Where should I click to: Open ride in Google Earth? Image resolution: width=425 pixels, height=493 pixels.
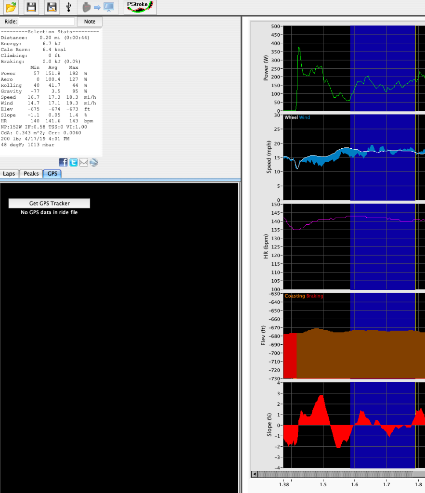(x=93, y=162)
